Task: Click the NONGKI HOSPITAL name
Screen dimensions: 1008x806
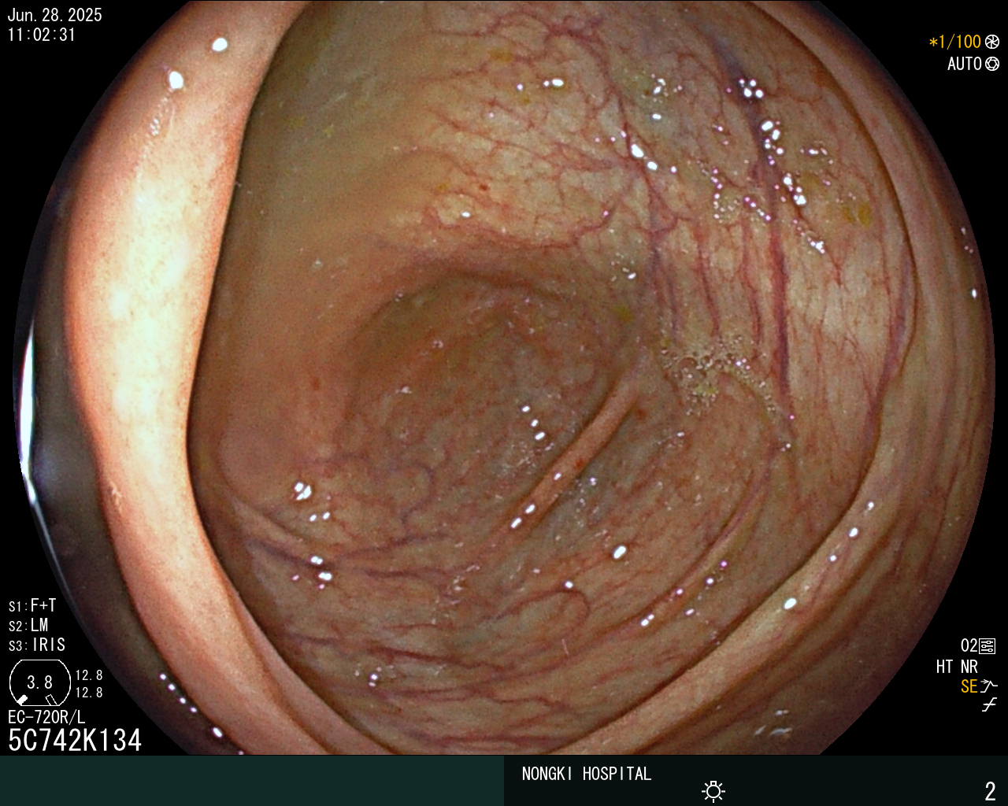Action: (x=587, y=774)
